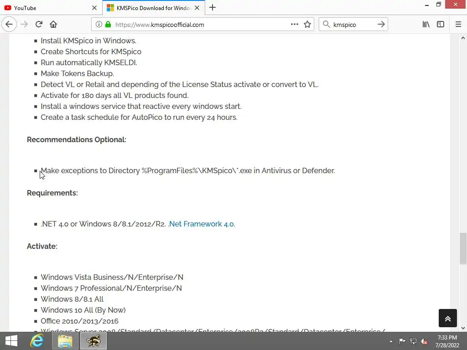Show hidden system tray icons
This screenshot has height=350, width=467.
click(391, 341)
